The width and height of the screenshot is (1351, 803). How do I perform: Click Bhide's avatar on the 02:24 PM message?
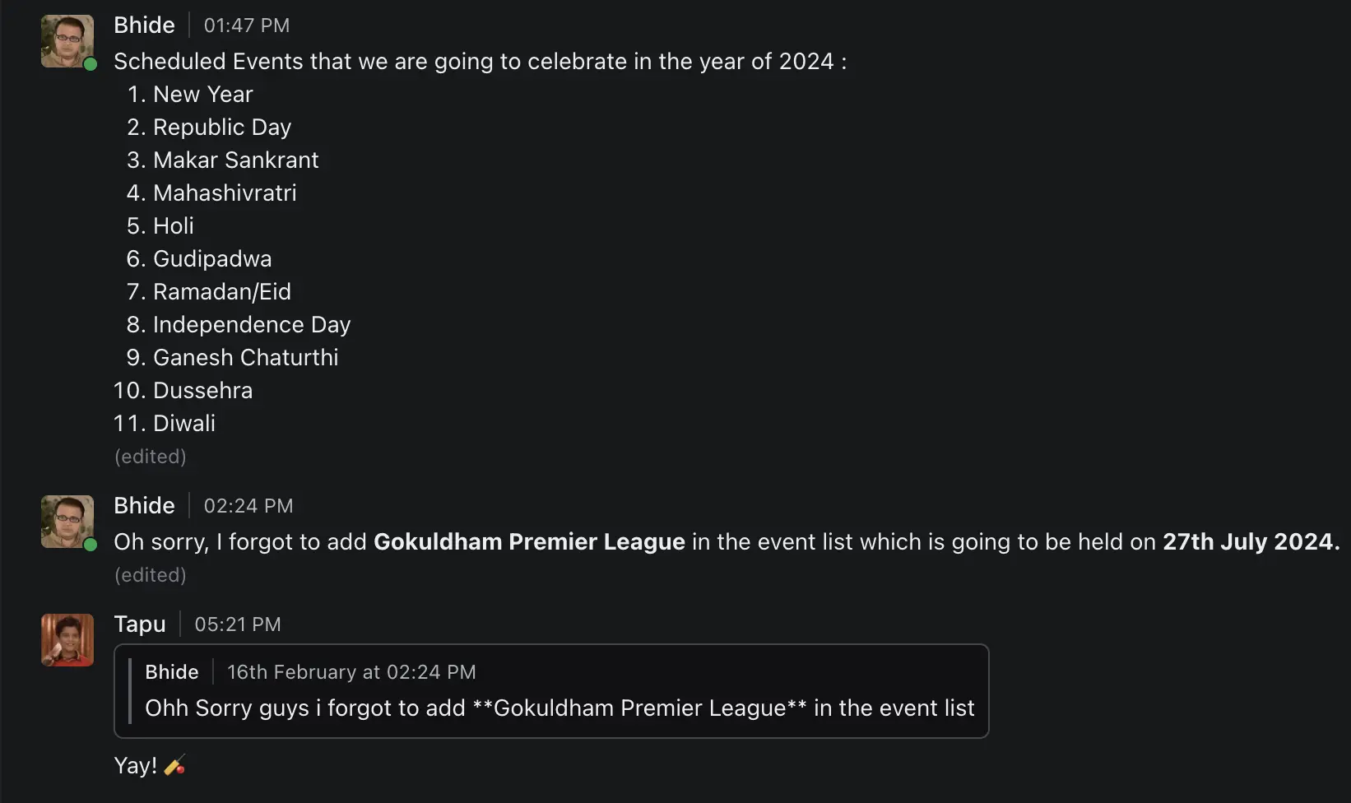[x=67, y=522]
